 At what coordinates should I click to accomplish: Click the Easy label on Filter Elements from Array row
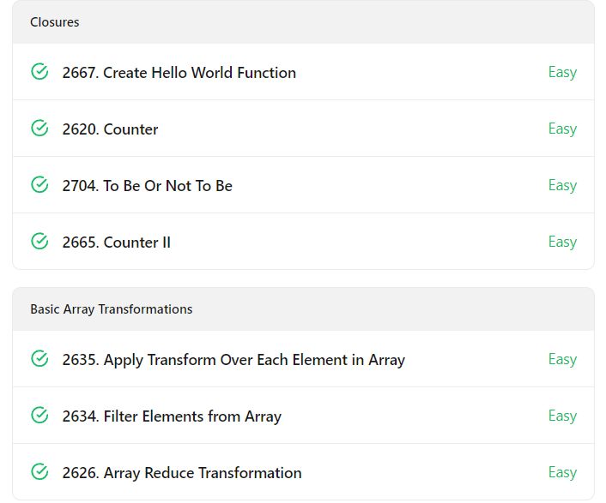click(x=562, y=416)
